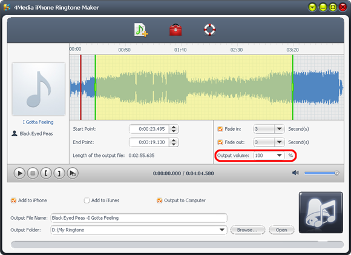The image size is (351, 255).
Task: Expand the Fade out seconds dropdown
Action: [x=279, y=142]
